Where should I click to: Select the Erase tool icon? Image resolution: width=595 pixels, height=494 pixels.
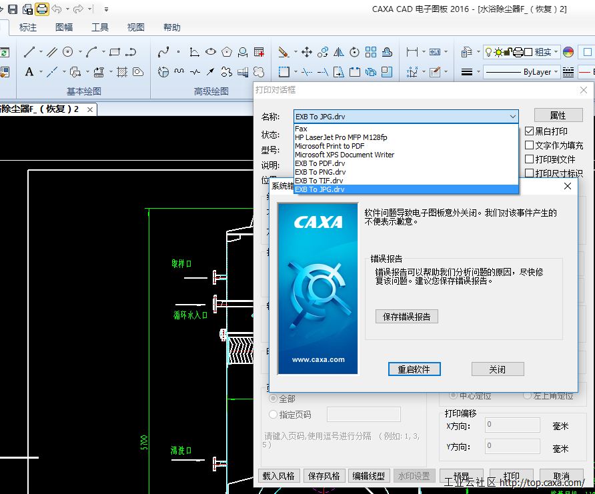[x=283, y=52]
